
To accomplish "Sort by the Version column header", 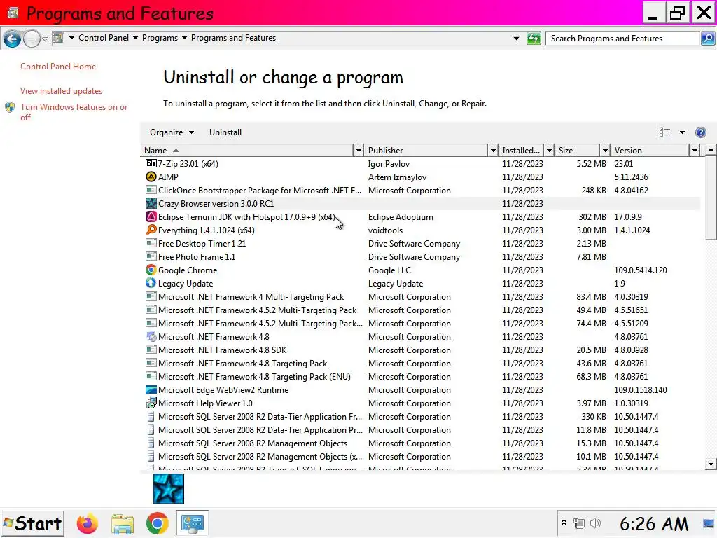I will 650,150.
